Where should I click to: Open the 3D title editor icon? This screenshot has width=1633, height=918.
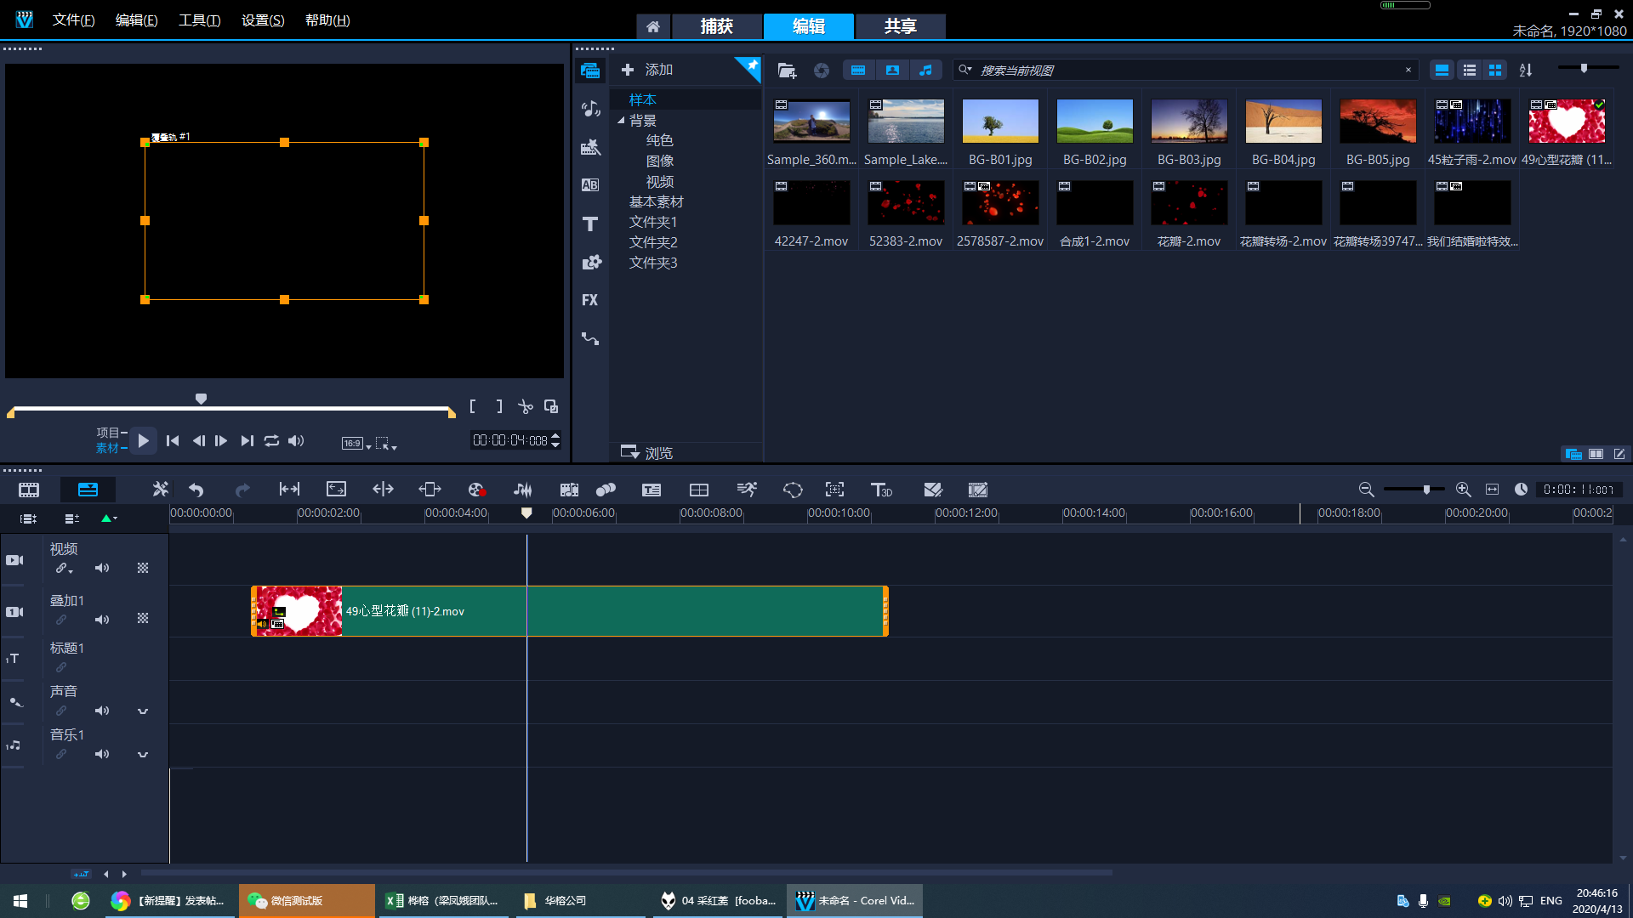point(881,490)
